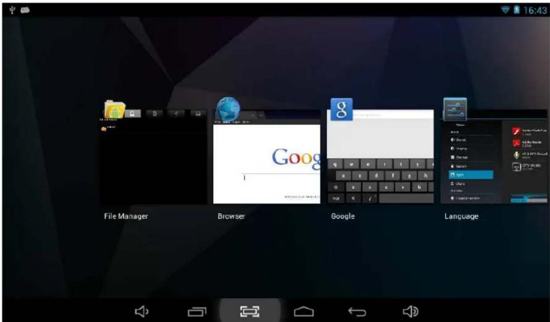Image resolution: width=550 pixels, height=322 pixels.
Task: Select the Browser label text
Action: click(x=231, y=216)
